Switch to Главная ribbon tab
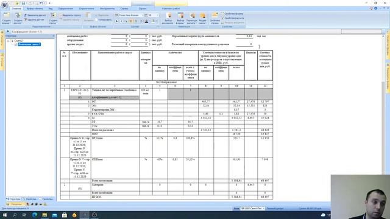Viewport: 390px width, 219px height. click(16, 9)
